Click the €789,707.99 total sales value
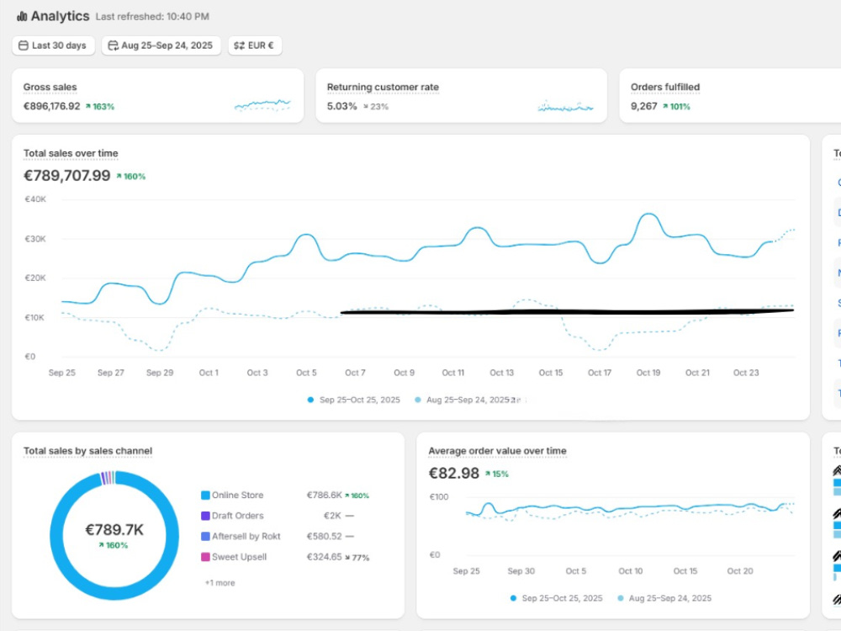This screenshot has height=631, width=841. point(67,176)
